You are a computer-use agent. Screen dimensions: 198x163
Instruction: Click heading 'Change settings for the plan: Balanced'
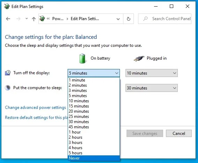click(x=51, y=37)
